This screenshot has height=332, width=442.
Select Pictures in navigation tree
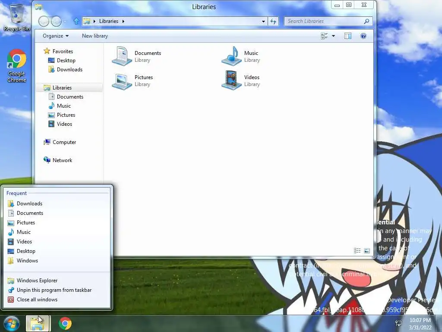coord(61,115)
